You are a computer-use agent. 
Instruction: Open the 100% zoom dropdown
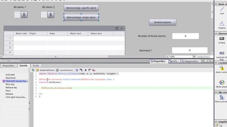tap(194, 56)
